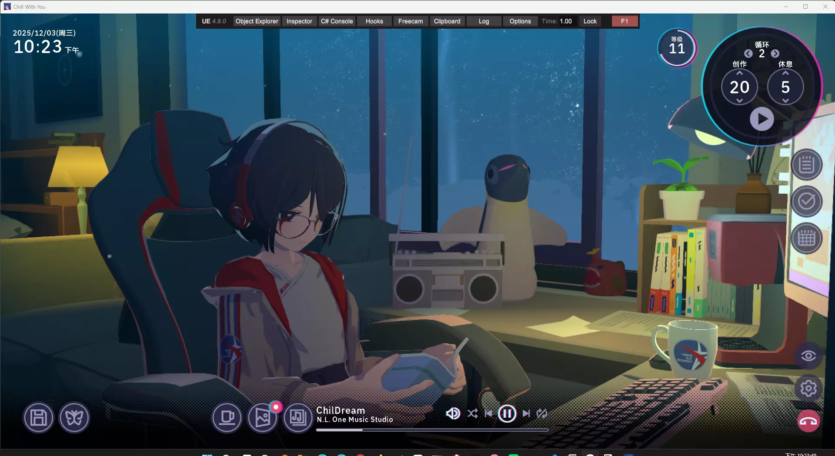This screenshot has width=835, height=456.
Task: Click the level 11 badge
Action: click(677, 47)
